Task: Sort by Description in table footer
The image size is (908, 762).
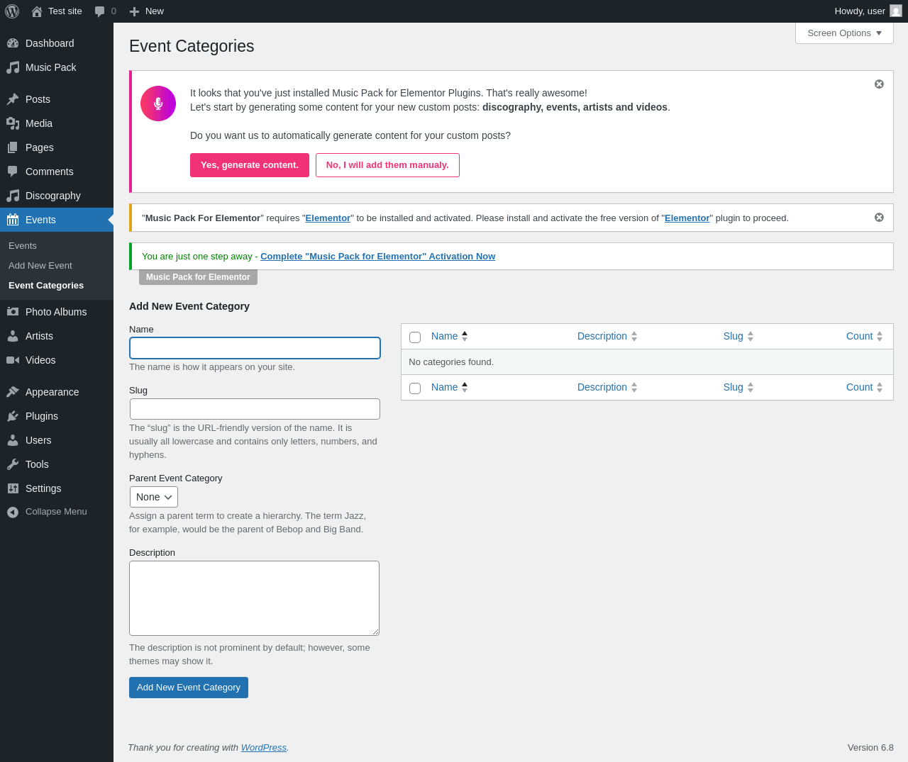Action: (607, 387)
